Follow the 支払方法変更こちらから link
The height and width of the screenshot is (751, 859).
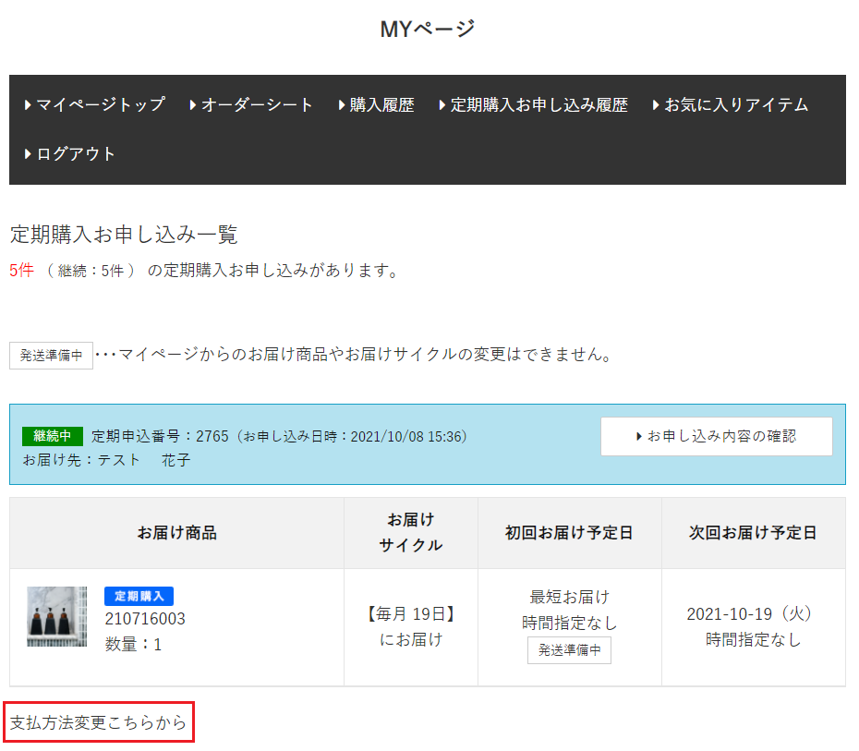coord(99,723)
